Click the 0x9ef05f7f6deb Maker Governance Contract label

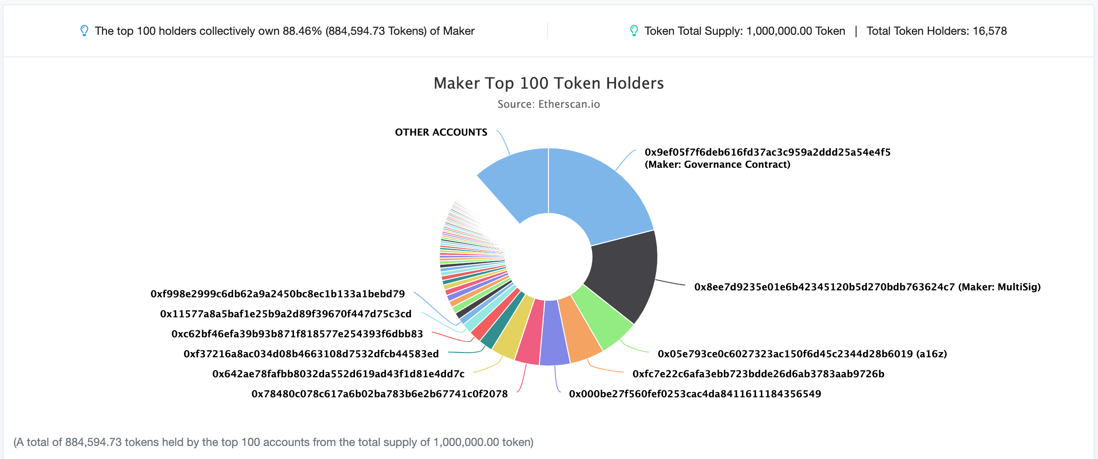[x=767, y=158]
